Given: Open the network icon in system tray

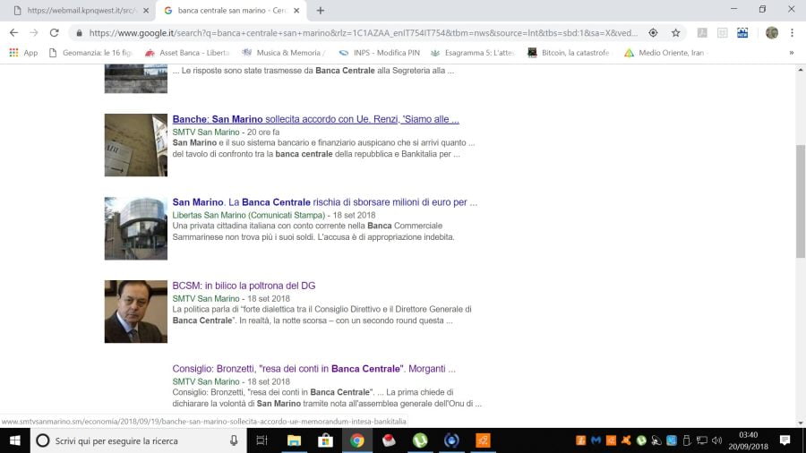Looking at the screenshot, I should (x=701, y=440).
